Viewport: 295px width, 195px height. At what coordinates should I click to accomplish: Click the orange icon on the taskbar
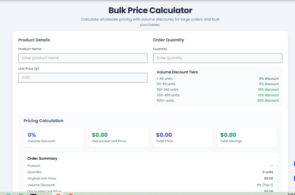(x=44, y=194)
